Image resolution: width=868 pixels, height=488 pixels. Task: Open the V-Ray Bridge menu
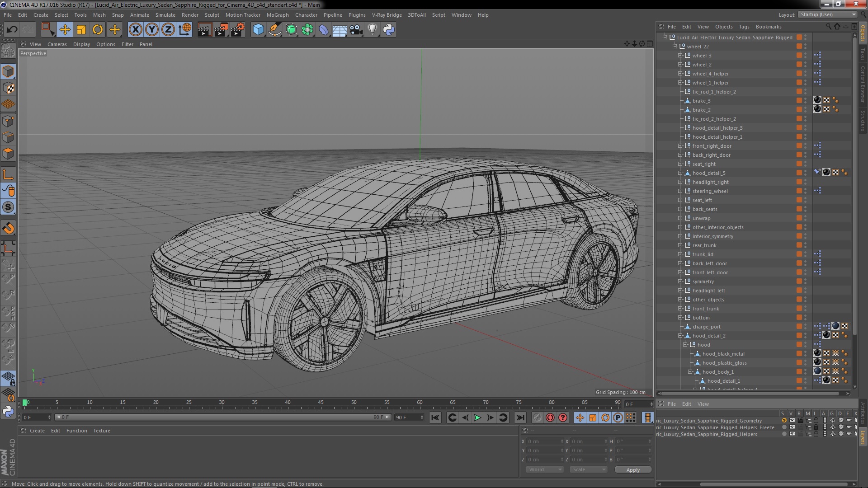point(387,15)
